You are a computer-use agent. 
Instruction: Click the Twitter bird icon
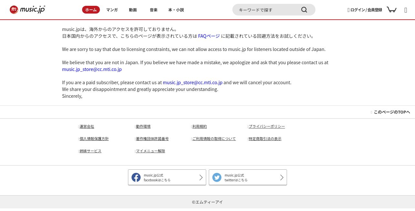coord(217,177)
